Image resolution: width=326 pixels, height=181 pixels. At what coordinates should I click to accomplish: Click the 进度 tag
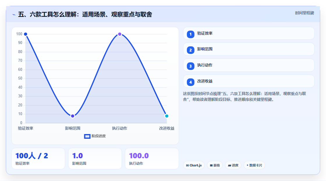233,165
